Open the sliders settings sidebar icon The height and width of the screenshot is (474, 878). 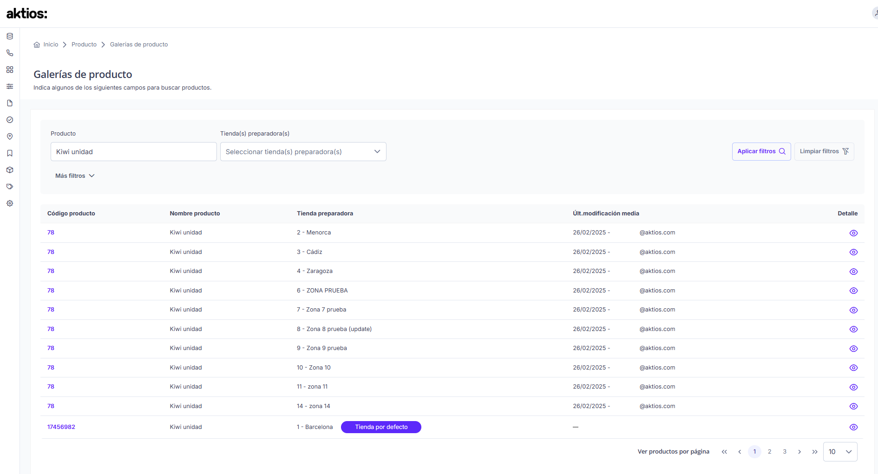click(10, 86)
